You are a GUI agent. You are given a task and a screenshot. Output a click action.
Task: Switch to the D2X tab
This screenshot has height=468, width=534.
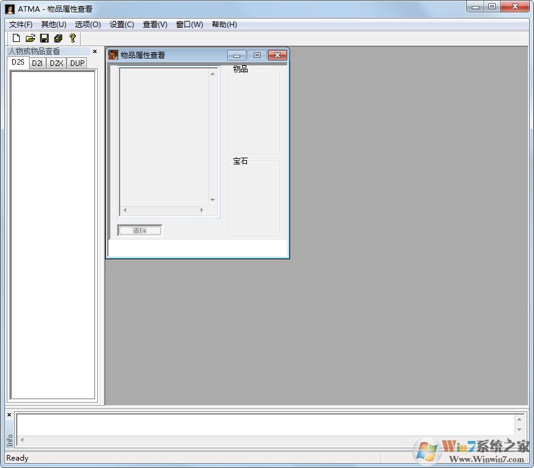[57, 63]
